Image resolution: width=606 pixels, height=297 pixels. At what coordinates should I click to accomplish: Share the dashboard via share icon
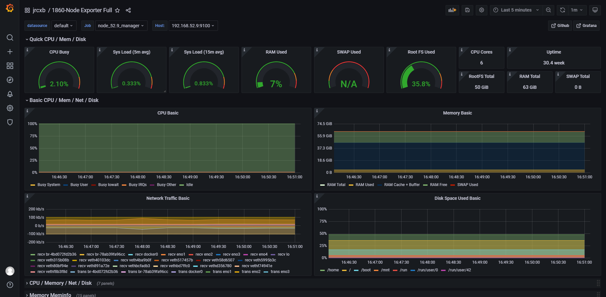pos(128,10)
